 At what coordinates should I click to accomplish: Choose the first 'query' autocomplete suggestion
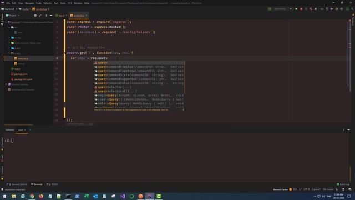(139, 63)
